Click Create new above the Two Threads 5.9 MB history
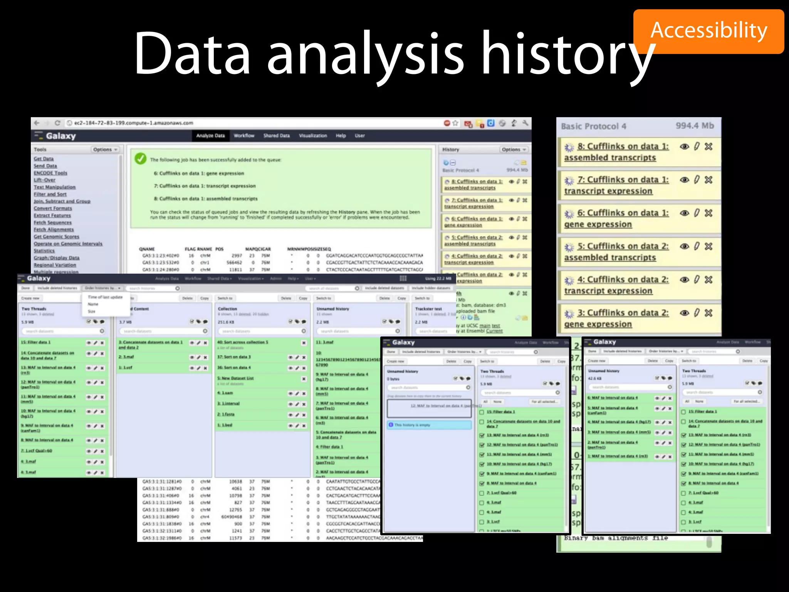Viewport: 789px width, 592px height. (x=30, y=298)
